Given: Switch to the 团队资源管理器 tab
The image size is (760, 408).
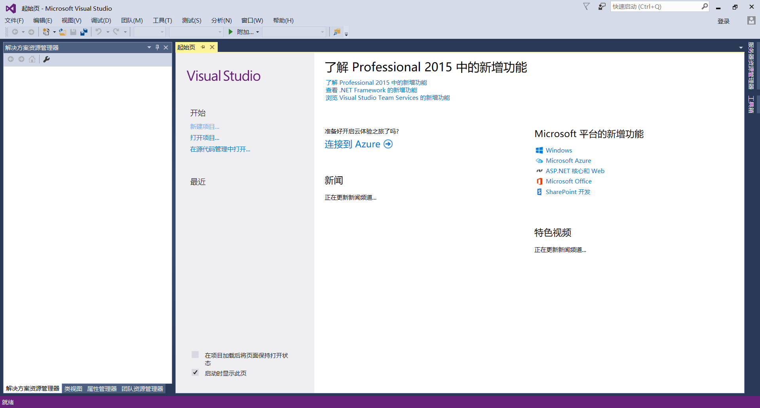Looking at the screenshot, I should tap(142, 389).
